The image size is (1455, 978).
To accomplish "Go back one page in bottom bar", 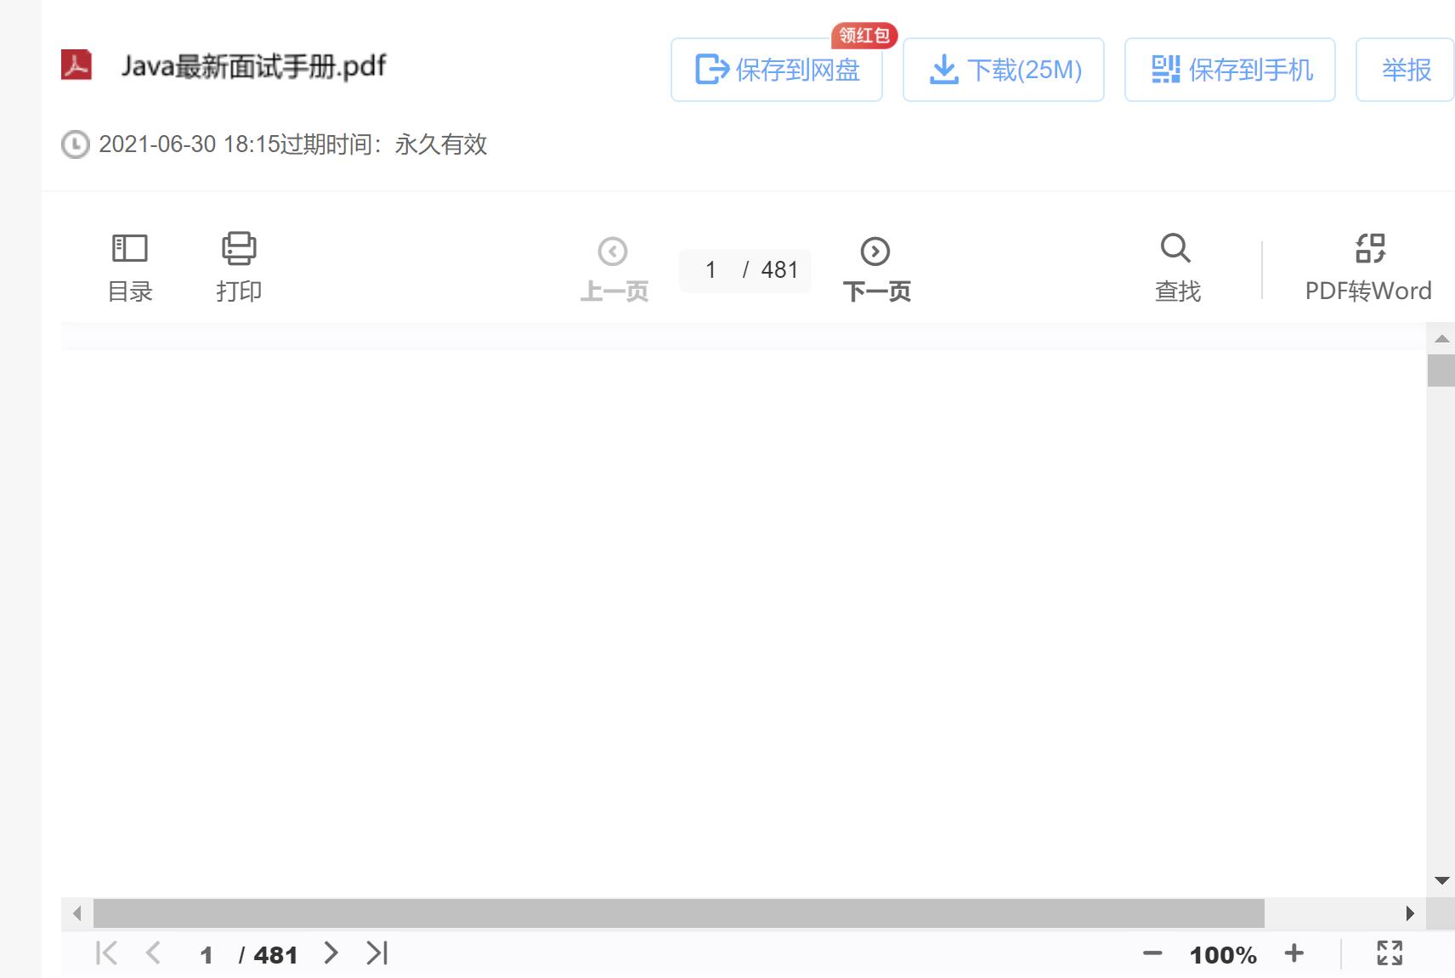I will pyautogui.click(x=154, y=953).
